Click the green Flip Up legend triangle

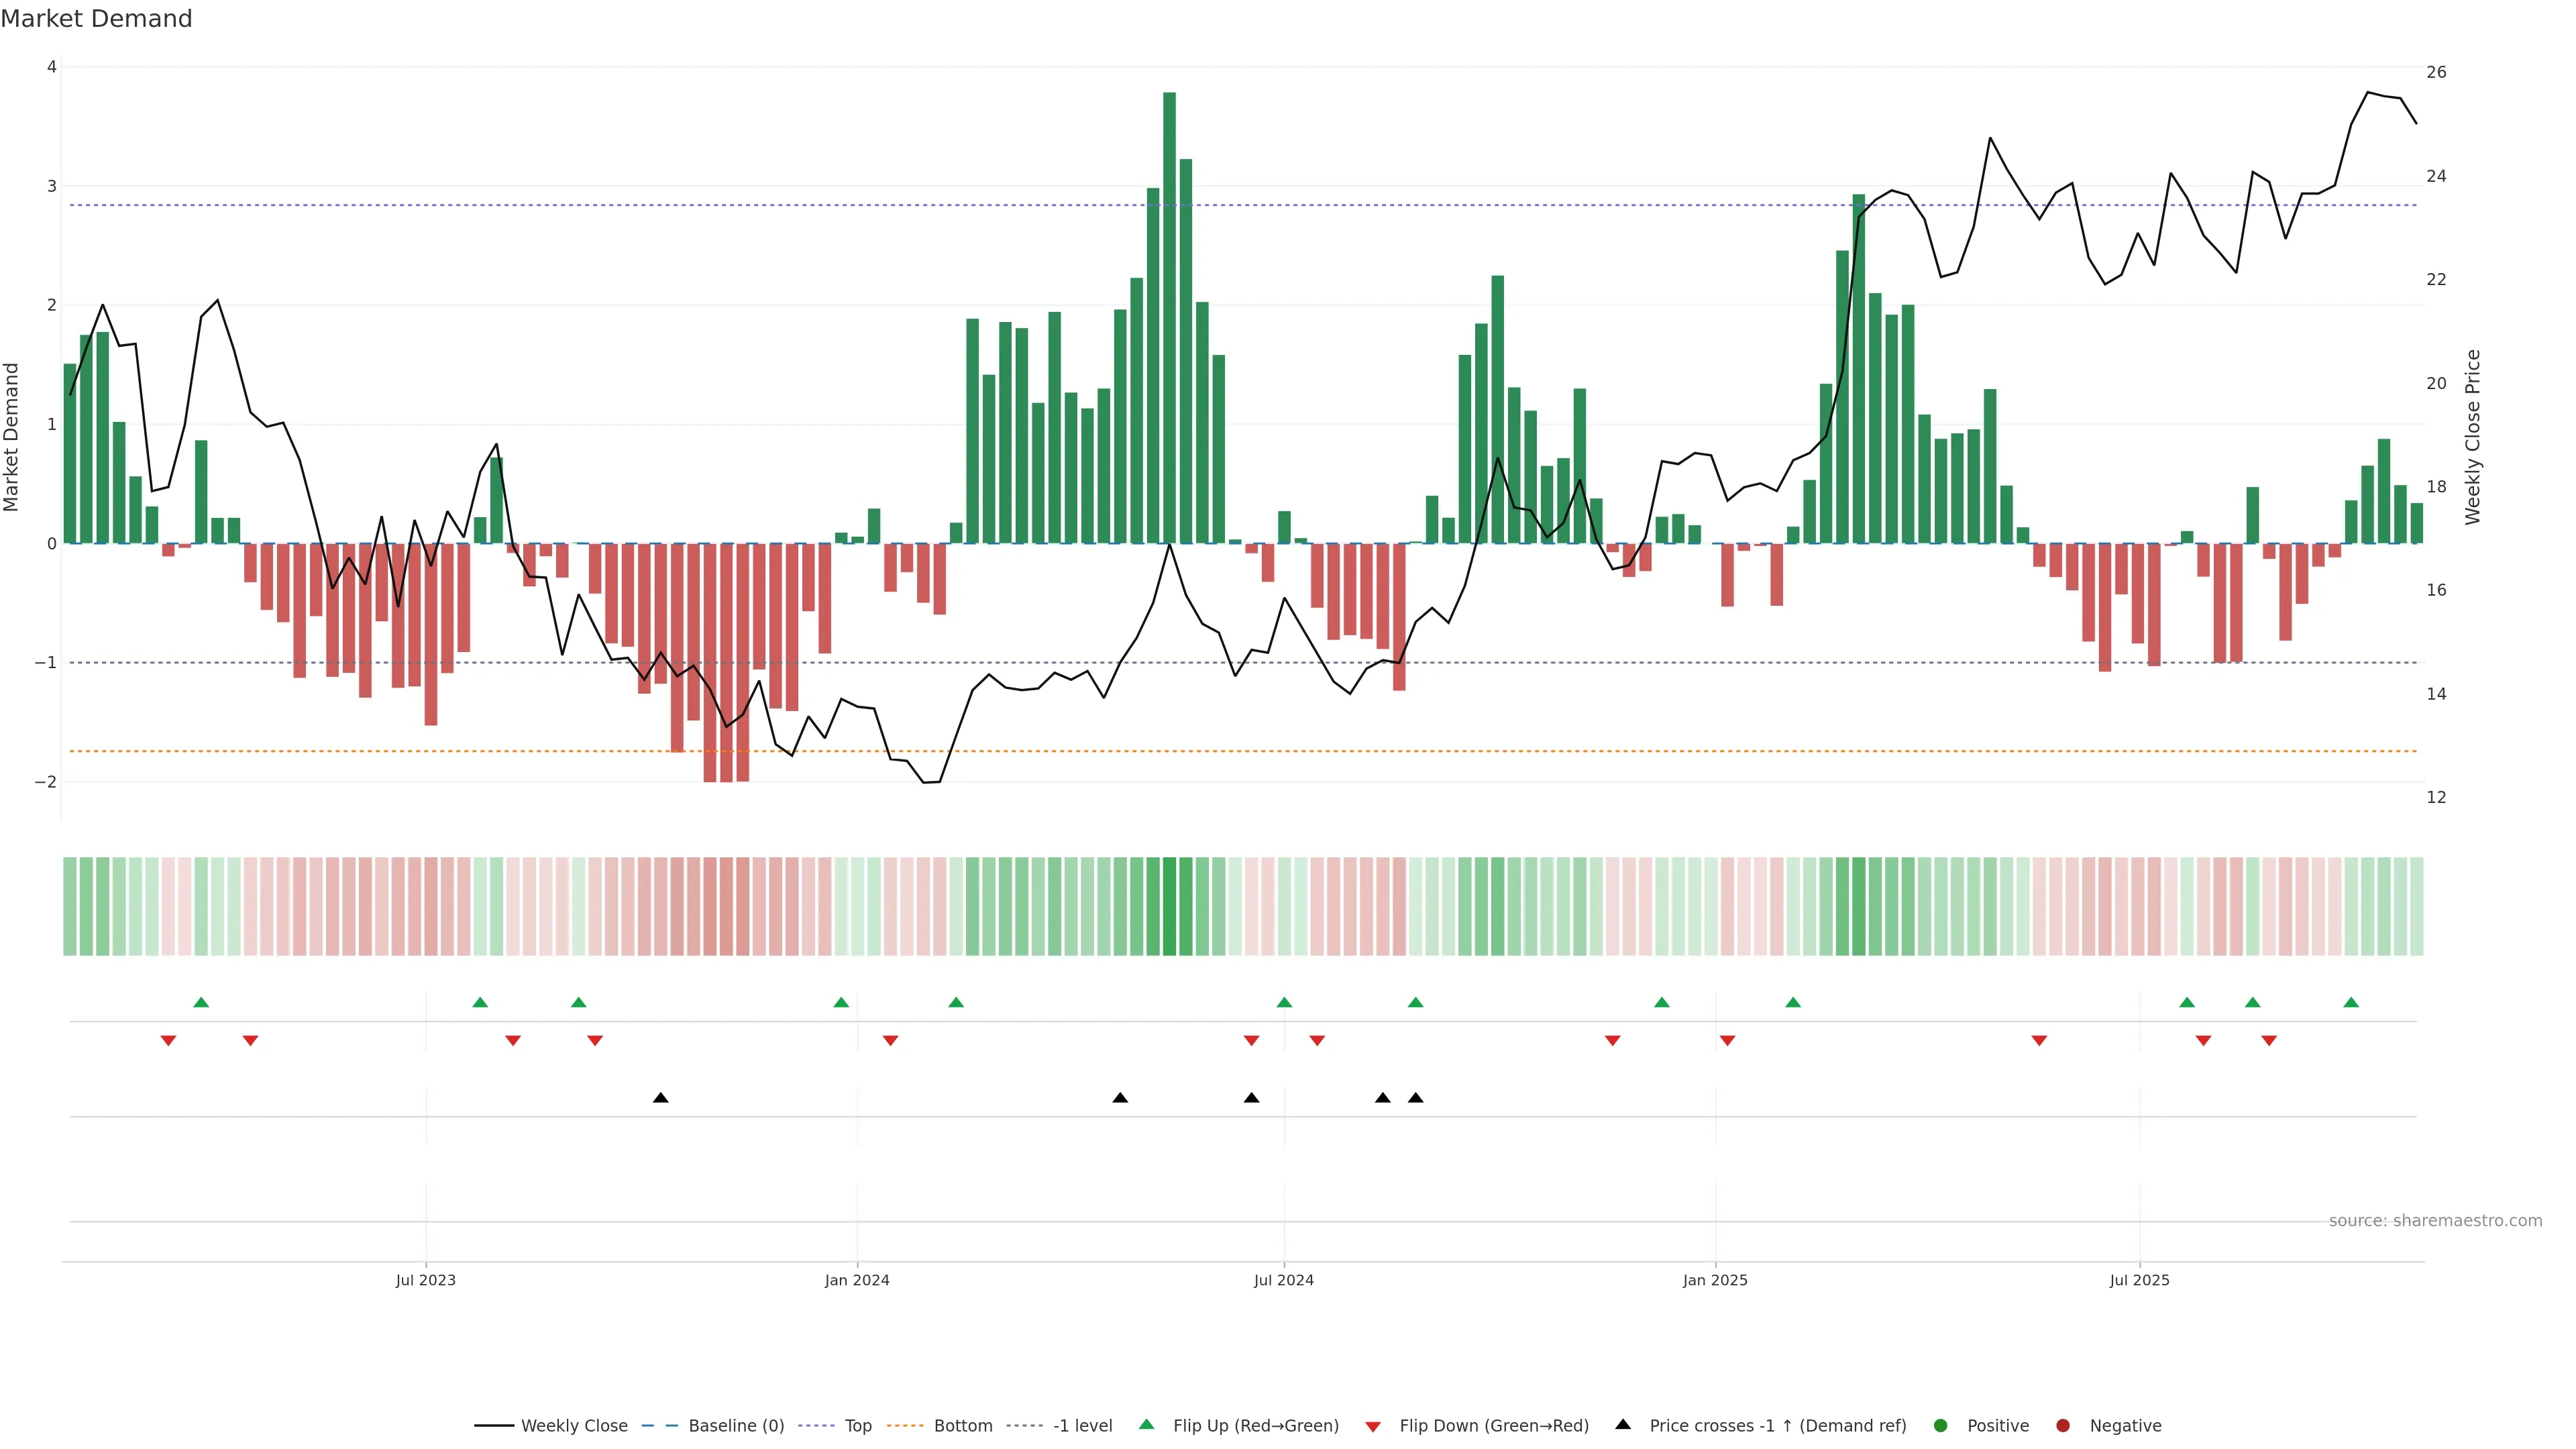point(1147,1424)
